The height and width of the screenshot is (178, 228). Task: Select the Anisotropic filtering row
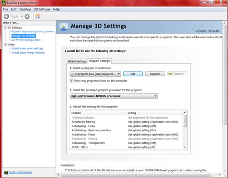(x=126, y=122)
